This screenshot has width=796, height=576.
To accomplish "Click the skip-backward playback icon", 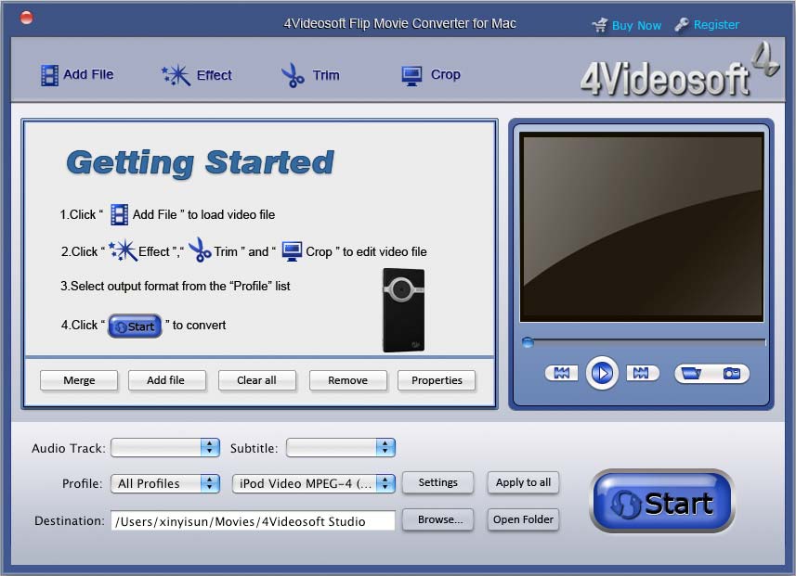I will pos(561,373).
